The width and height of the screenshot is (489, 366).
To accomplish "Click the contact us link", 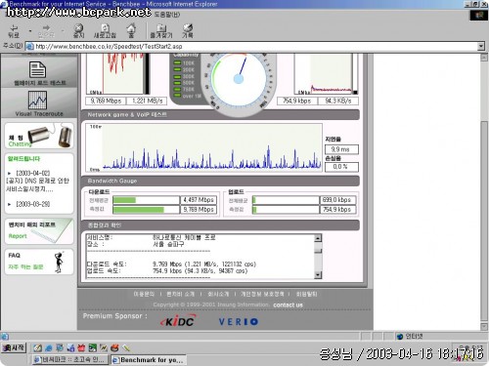I will (288, 305).
